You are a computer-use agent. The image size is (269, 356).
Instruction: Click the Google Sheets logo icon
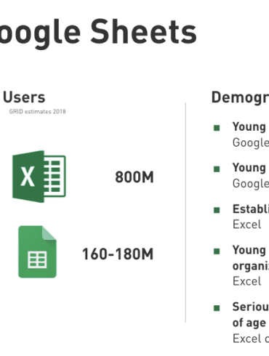pos(38,252)
